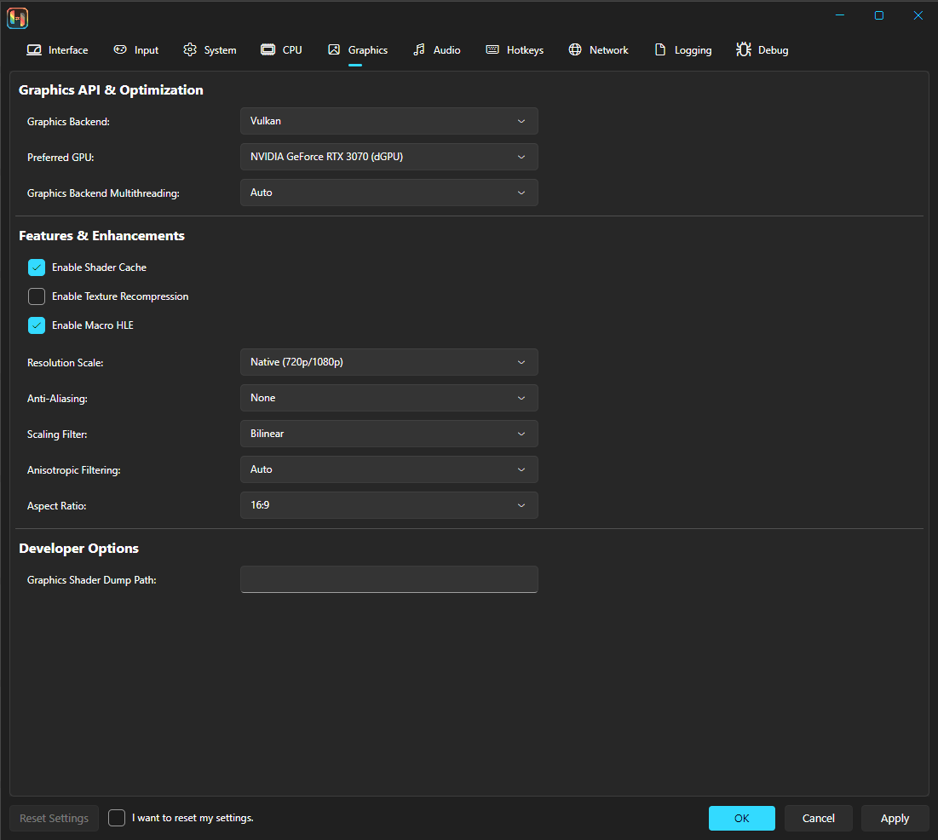Image resolution: width=938 pixels, height=840 pixels.
Task: Open the Audio tab
Action: [437, 50]
